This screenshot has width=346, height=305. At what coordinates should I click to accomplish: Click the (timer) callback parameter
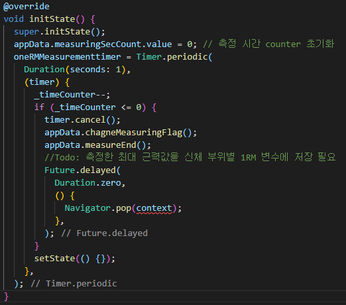tap(42, 82)
